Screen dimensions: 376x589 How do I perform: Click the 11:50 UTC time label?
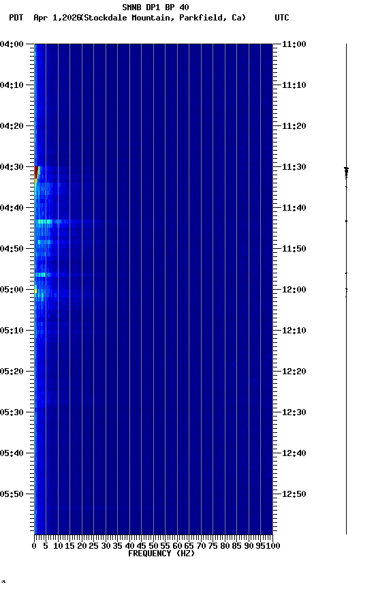[294, 249]
